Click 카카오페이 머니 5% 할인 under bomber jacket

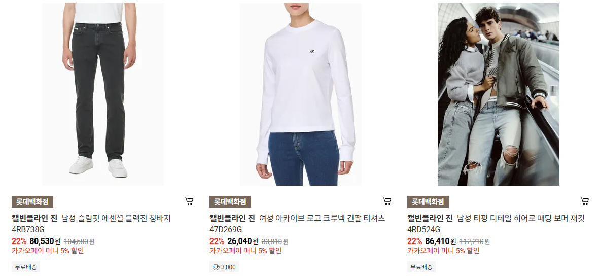coord(443,251)
